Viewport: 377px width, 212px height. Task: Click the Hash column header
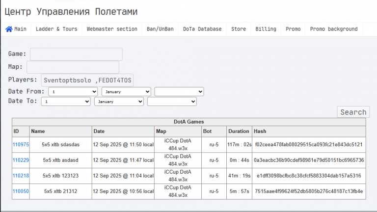[x=309, y=131]
